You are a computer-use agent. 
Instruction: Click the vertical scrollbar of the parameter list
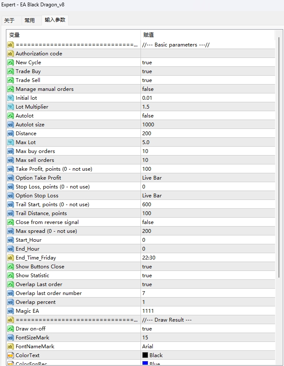coord(278,157)
